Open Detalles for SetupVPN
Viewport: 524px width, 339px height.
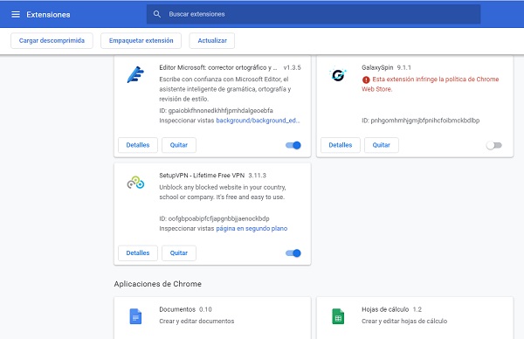(x=138, y=253)
